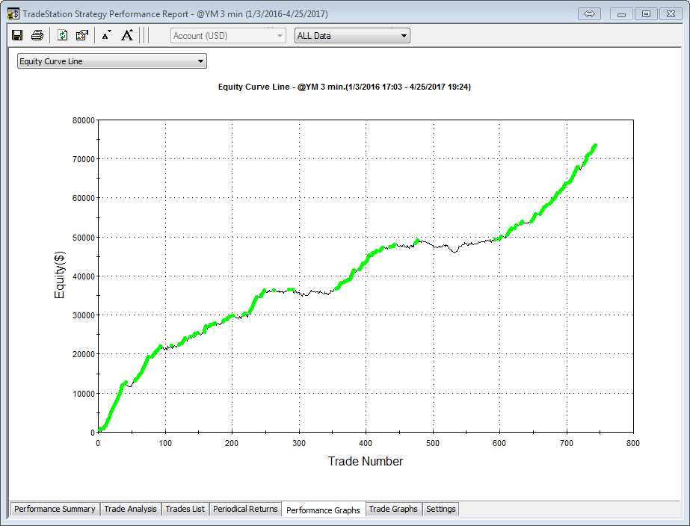
Task: Click the Account (USD) combo box
Action: point(228,35)
